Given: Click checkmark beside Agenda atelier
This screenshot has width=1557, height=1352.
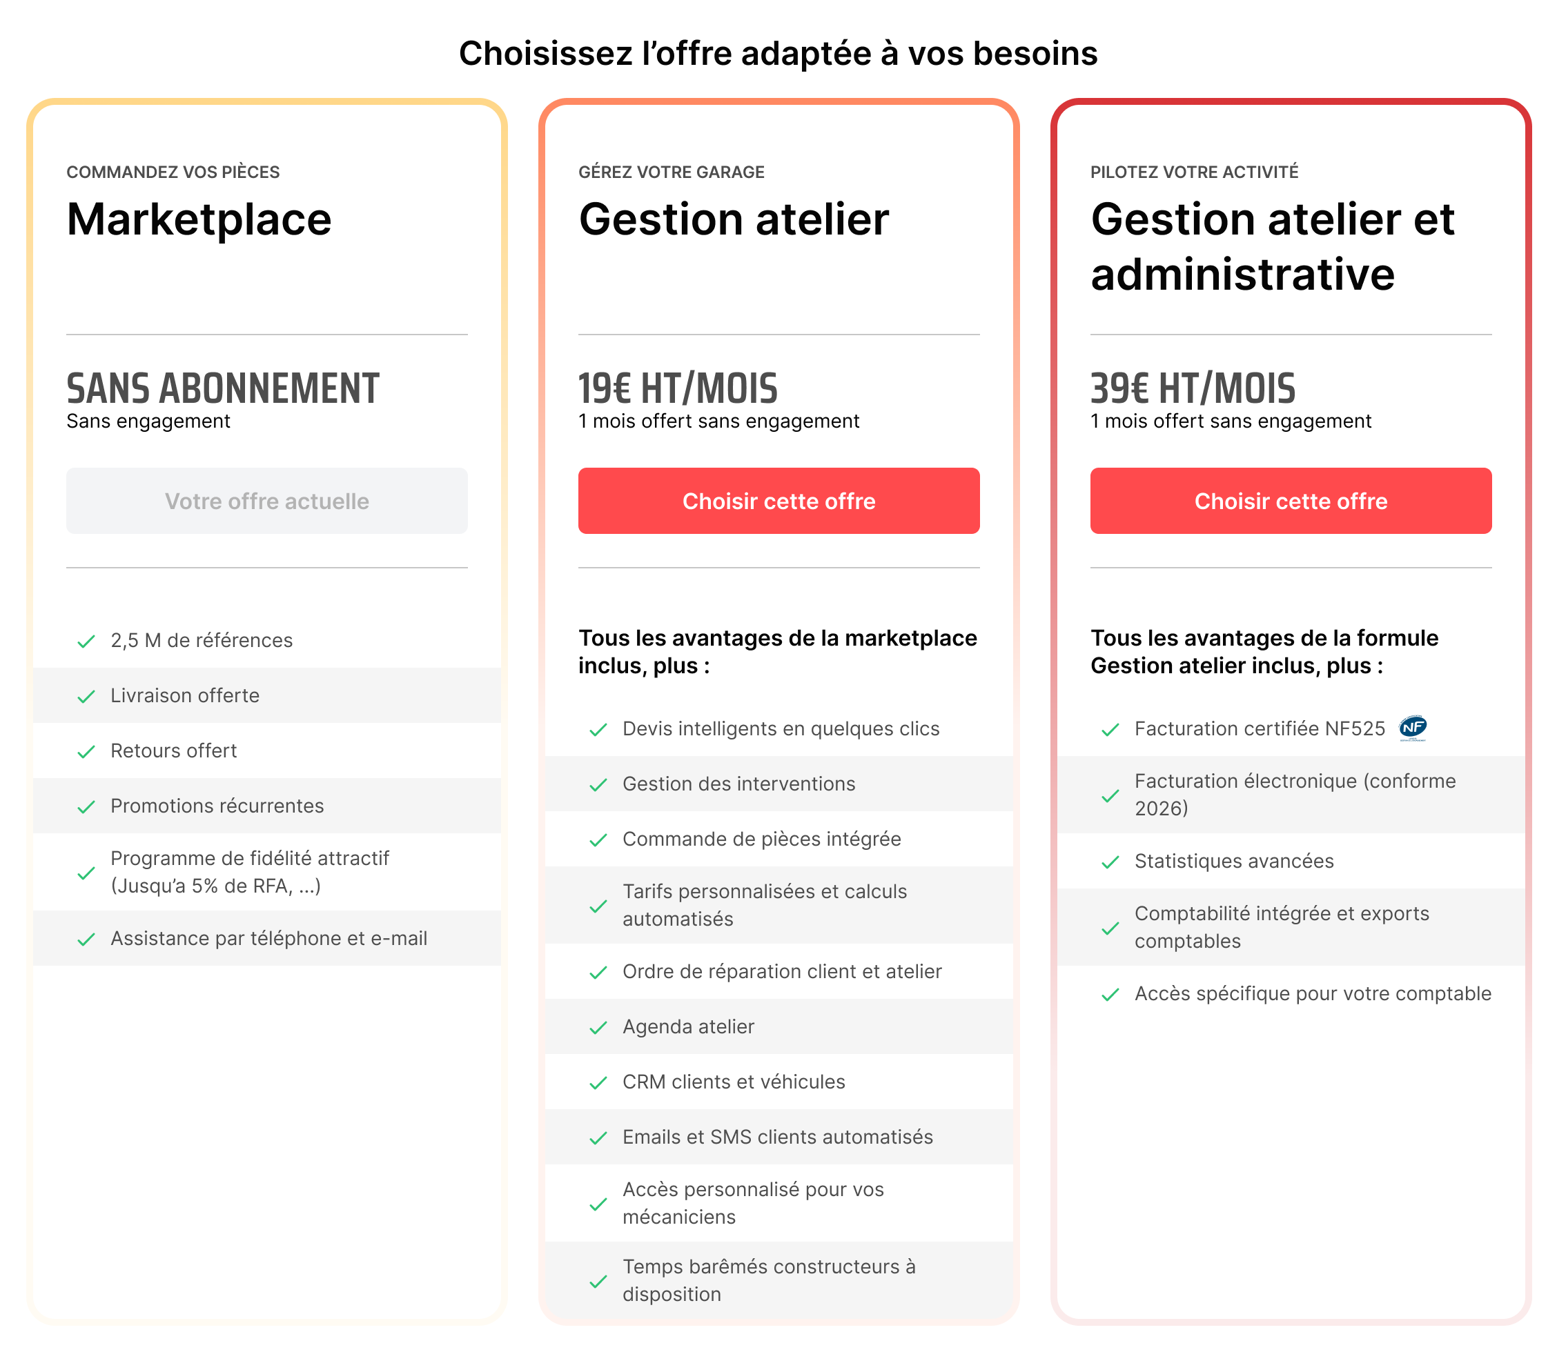Looking at the screenshot, I should 598,1028.
